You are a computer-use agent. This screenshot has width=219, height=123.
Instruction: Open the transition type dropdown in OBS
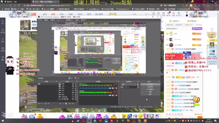[x=128, y=84]
